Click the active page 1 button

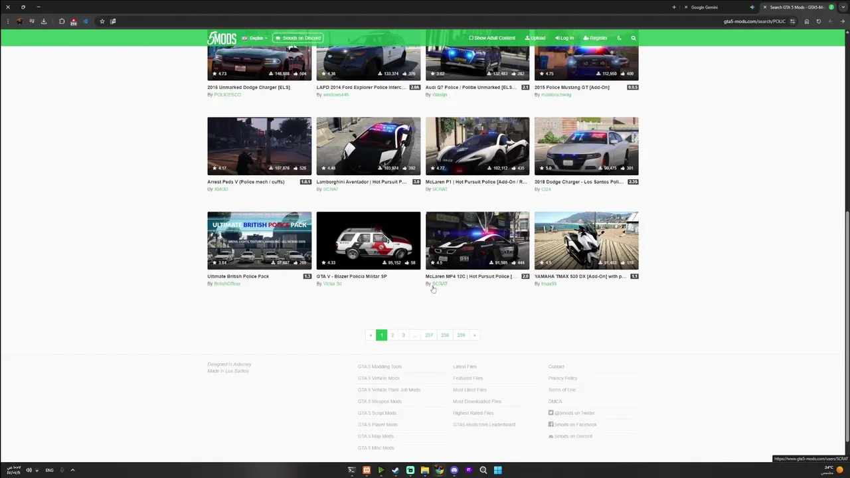click(x=381, y=335)
